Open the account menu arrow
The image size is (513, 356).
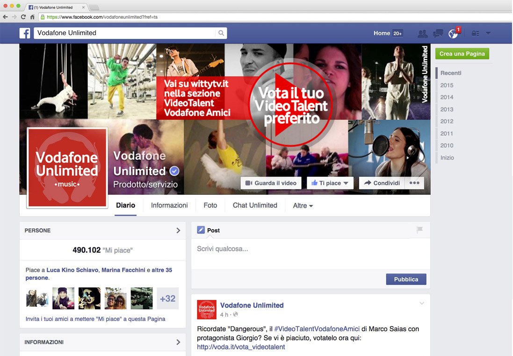(488, 33)
